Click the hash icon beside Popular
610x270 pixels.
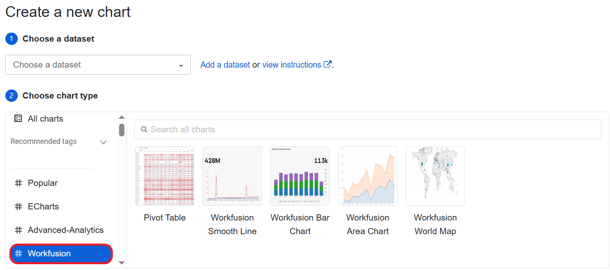click(x=19, y=183)
